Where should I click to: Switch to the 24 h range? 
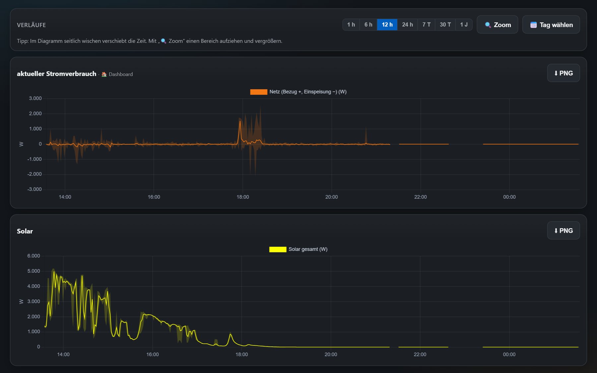tap(407, 25)
